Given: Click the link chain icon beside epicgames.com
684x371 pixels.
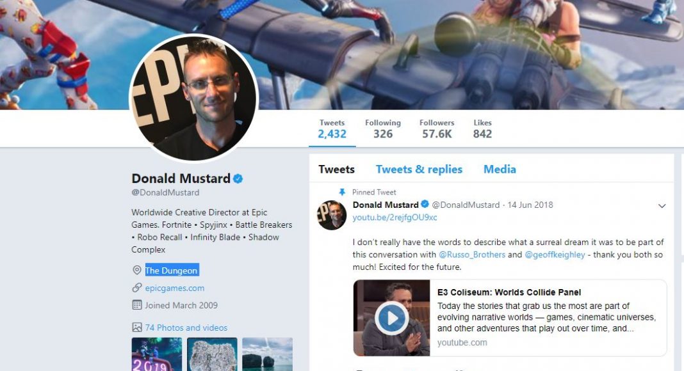Looking at the screenshot, I should pyautogui.click(x=136, y=288).
